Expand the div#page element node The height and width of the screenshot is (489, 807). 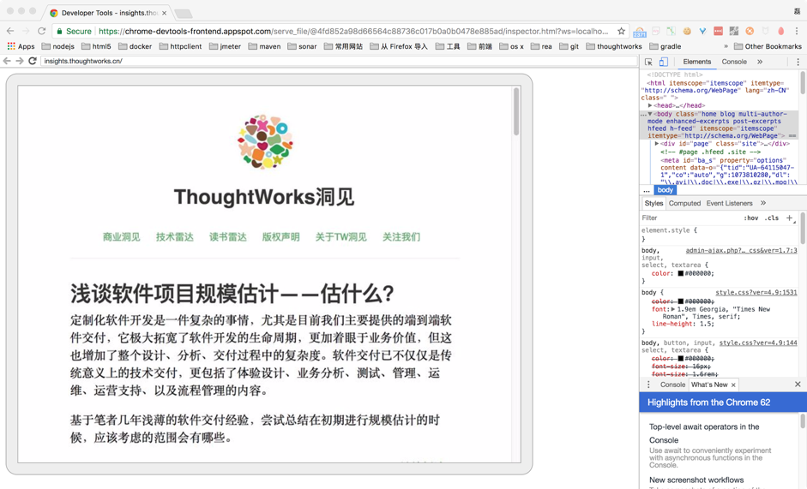click(657, 144)
